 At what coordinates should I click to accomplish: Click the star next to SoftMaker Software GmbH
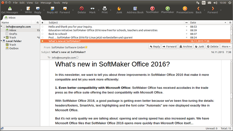86,47
